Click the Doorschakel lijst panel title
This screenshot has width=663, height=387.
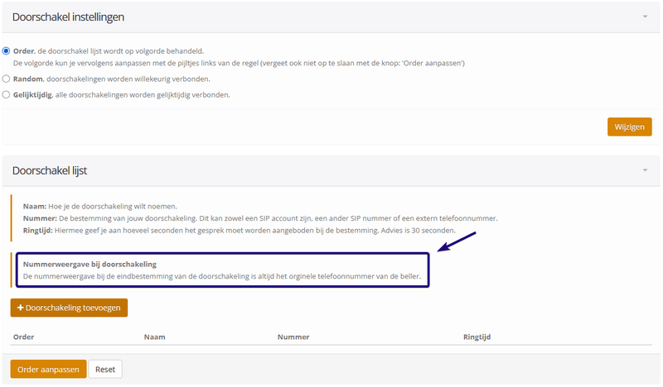coord(50,170)
